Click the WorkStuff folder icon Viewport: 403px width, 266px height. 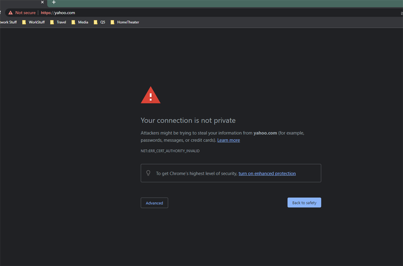click(24, 22)
